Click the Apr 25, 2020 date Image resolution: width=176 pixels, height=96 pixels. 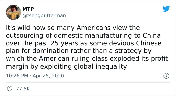tap(48, 76)
